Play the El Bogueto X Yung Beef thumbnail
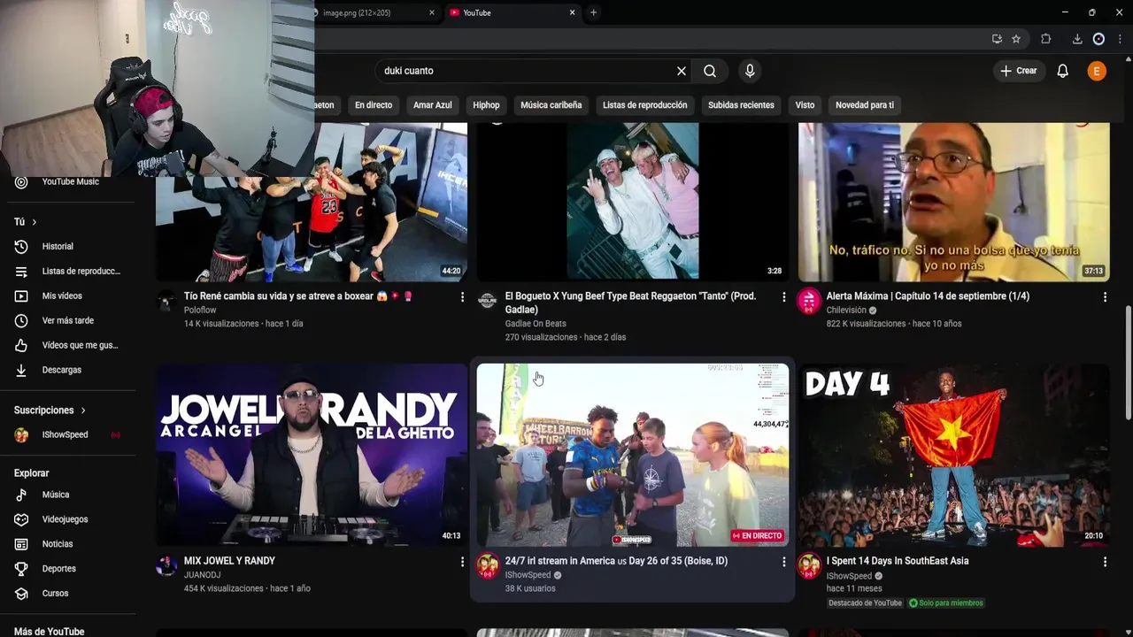Viewport: 1133px width, 637px height. coord(632,203)
